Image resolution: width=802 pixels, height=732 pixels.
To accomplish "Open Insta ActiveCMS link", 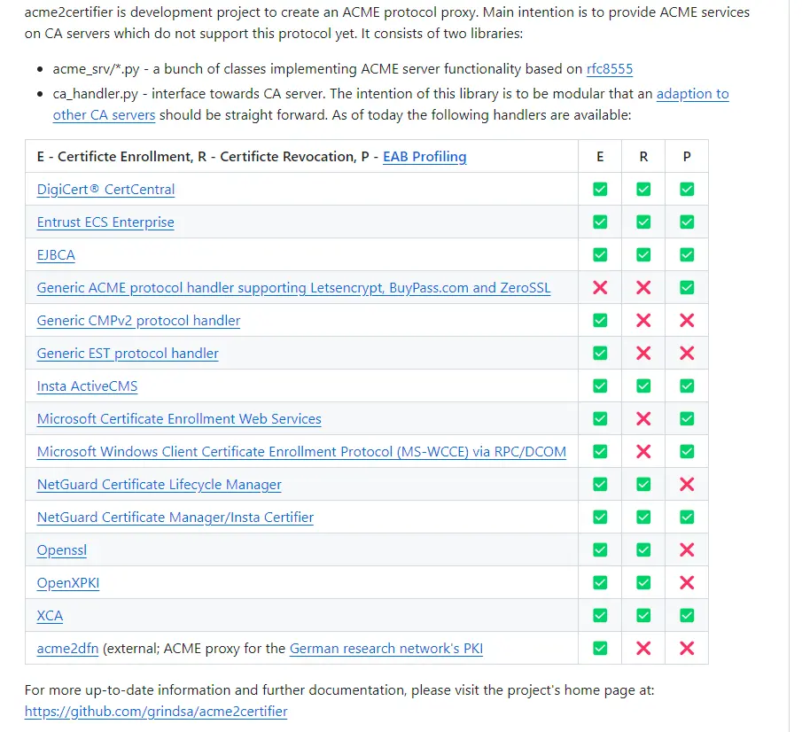I will [x=89, y=386].
